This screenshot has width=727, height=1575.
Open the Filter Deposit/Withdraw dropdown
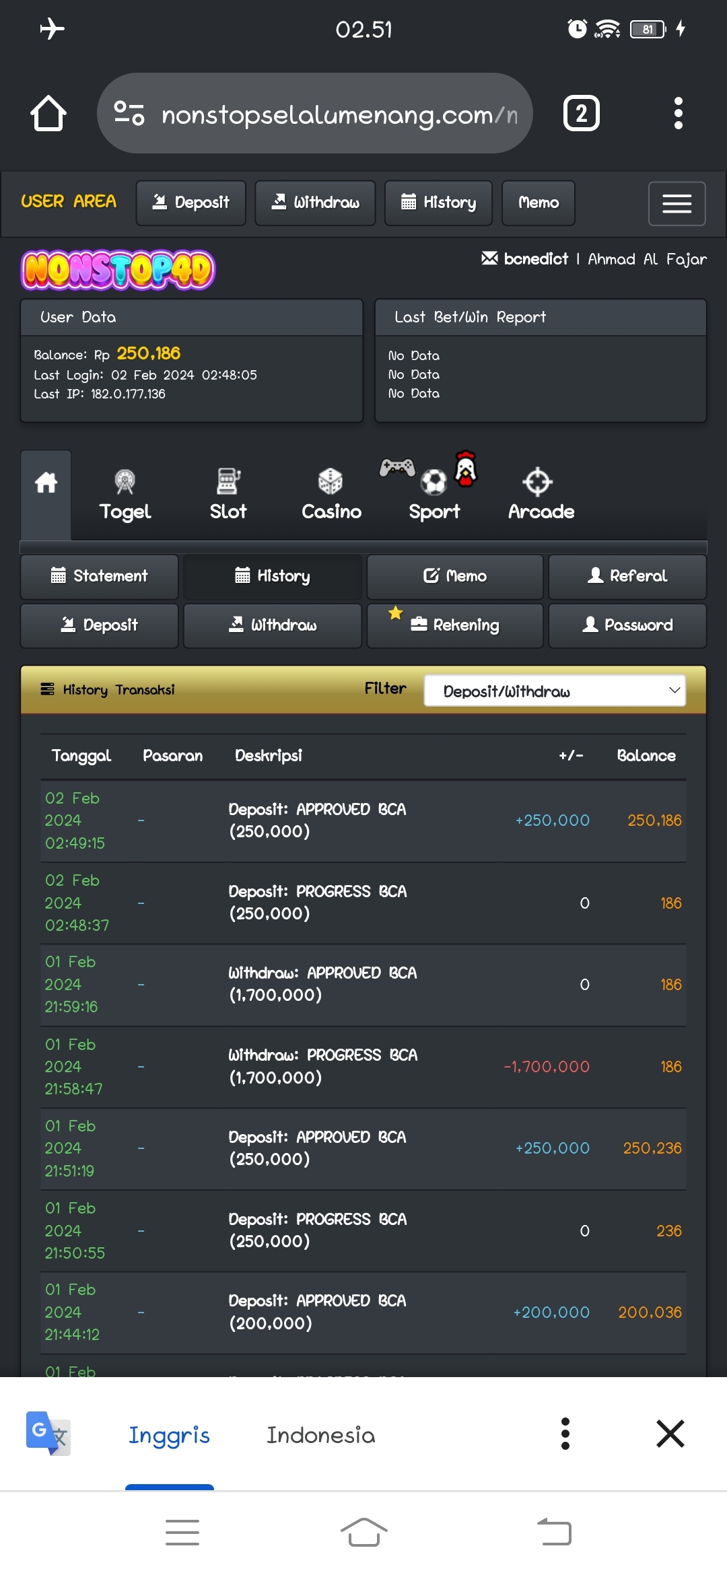click(555, 691)
